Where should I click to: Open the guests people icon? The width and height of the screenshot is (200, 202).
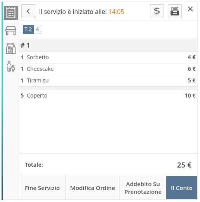(x=11, y=66)
